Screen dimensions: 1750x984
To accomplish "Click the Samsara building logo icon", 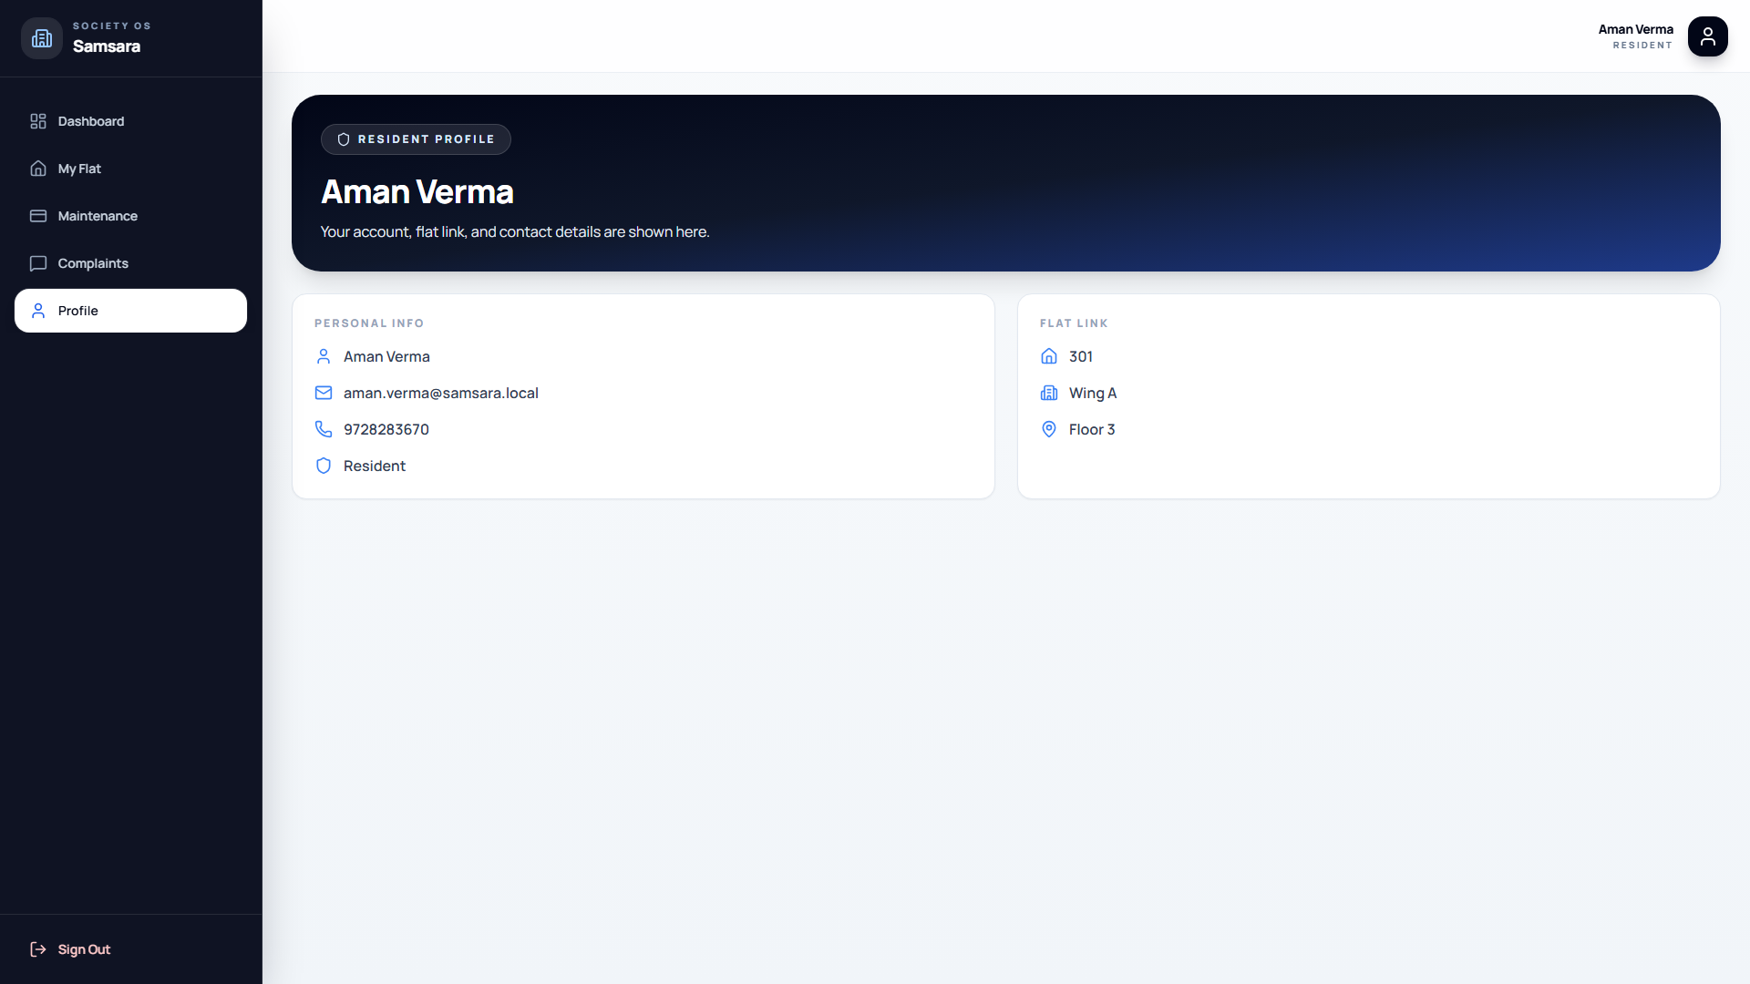I will 40,37.
